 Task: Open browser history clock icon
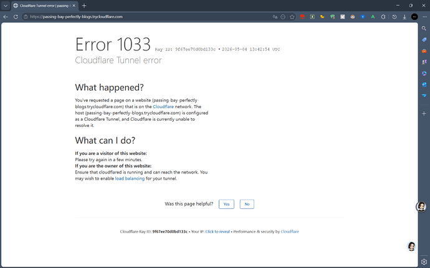394,17
